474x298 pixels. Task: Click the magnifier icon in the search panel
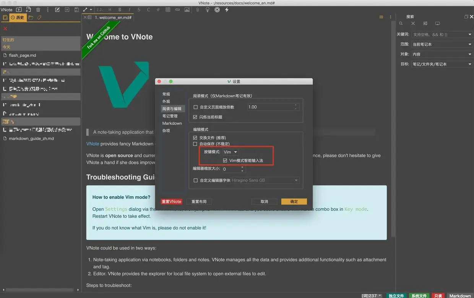401,24
